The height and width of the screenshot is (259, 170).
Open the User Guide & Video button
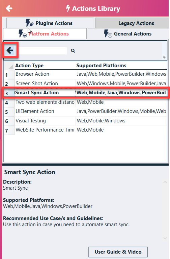[118, 252]
